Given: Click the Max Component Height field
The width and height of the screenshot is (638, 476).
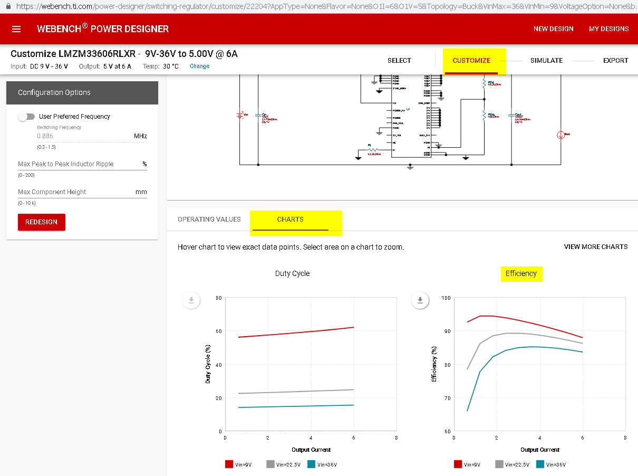Looking at the screenshot, I should [x=82, y=192].
